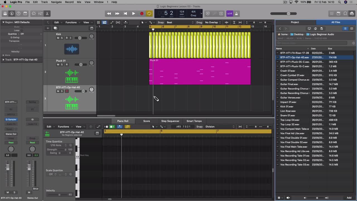Viewport: 357px width, 201px height.
Task: Mute the Kick track
Action: 58,38
